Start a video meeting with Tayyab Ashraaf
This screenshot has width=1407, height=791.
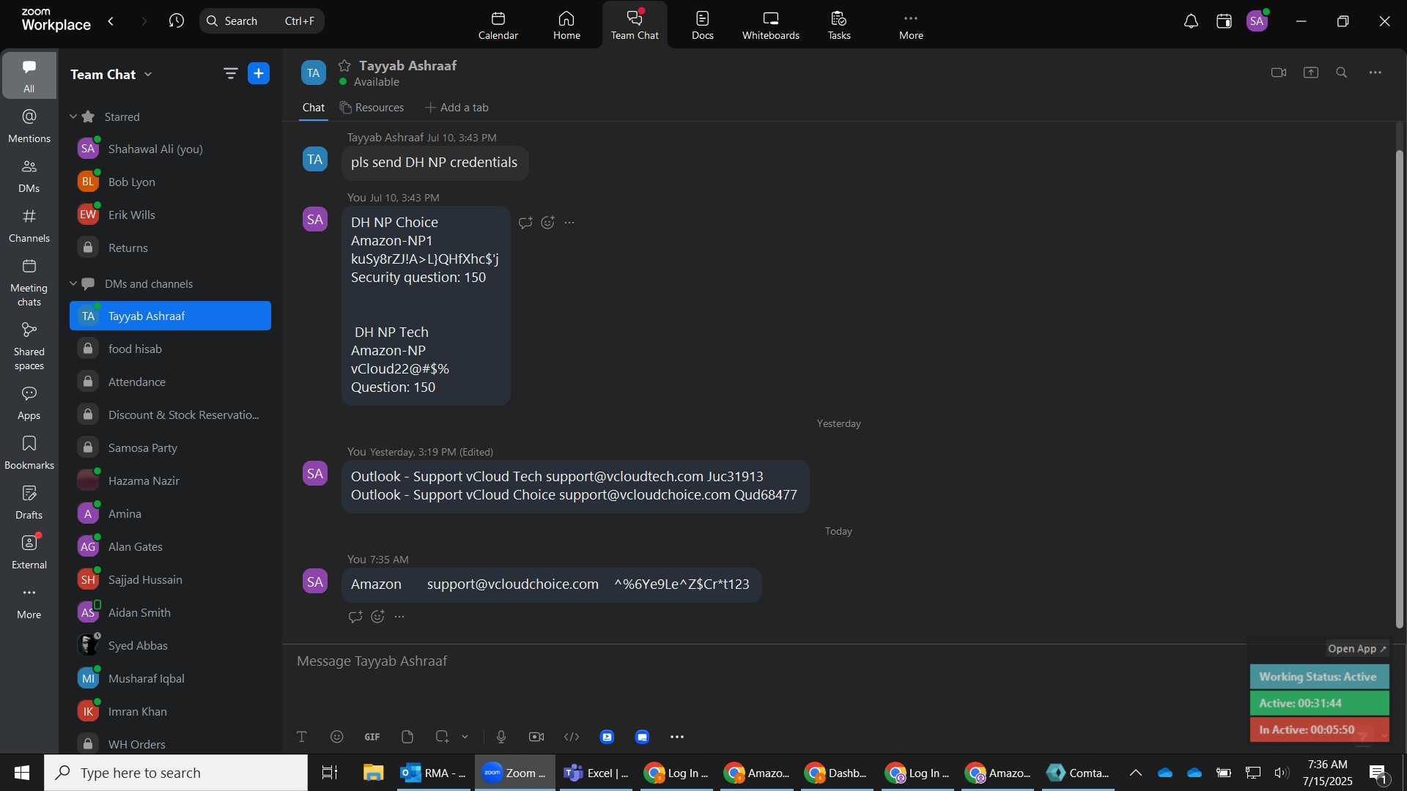click(1279, 73)
